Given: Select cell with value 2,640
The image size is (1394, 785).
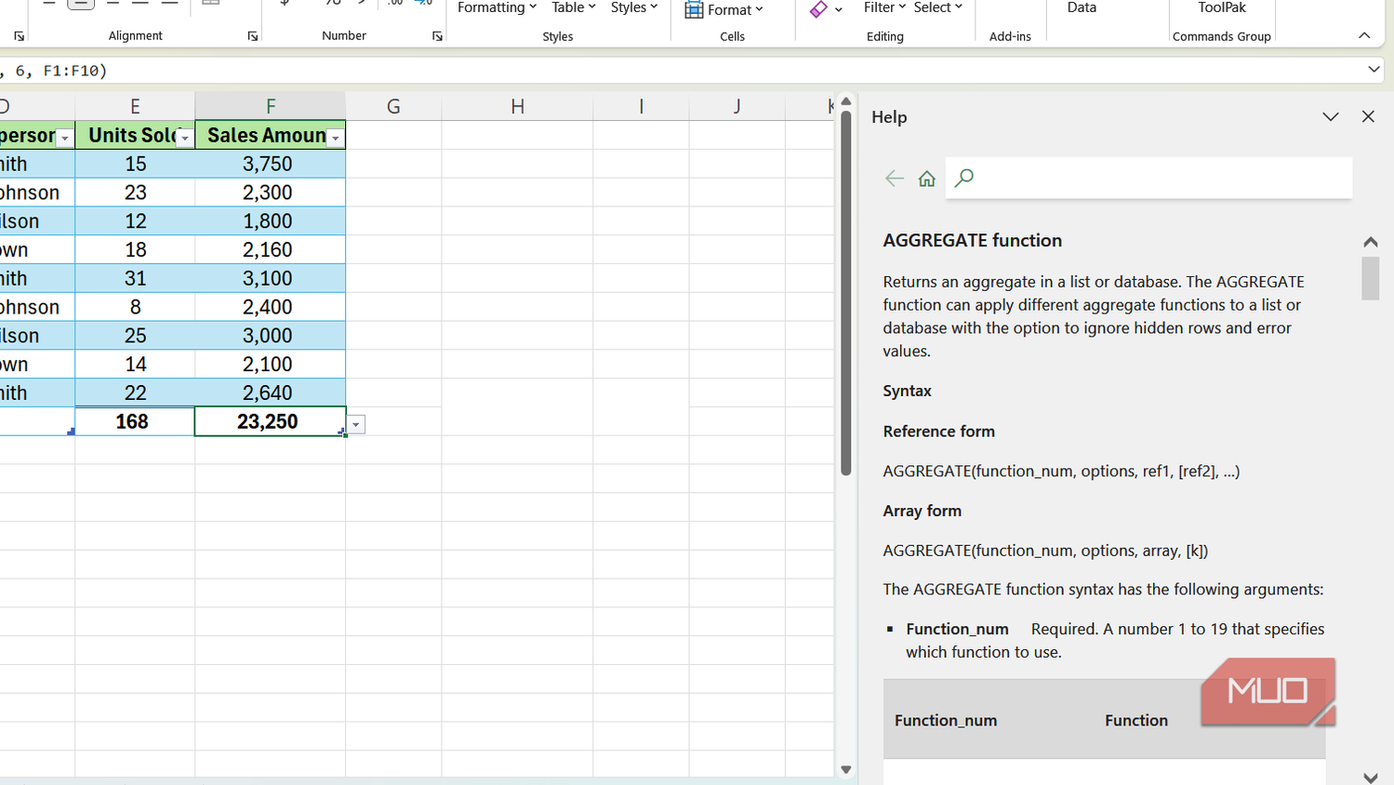Looking at the screenshot, I should click(x=271, y=392).
